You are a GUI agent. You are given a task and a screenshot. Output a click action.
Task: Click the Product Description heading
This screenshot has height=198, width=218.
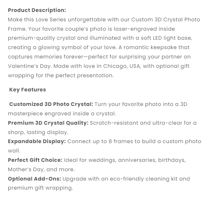(x=37, y=10)
